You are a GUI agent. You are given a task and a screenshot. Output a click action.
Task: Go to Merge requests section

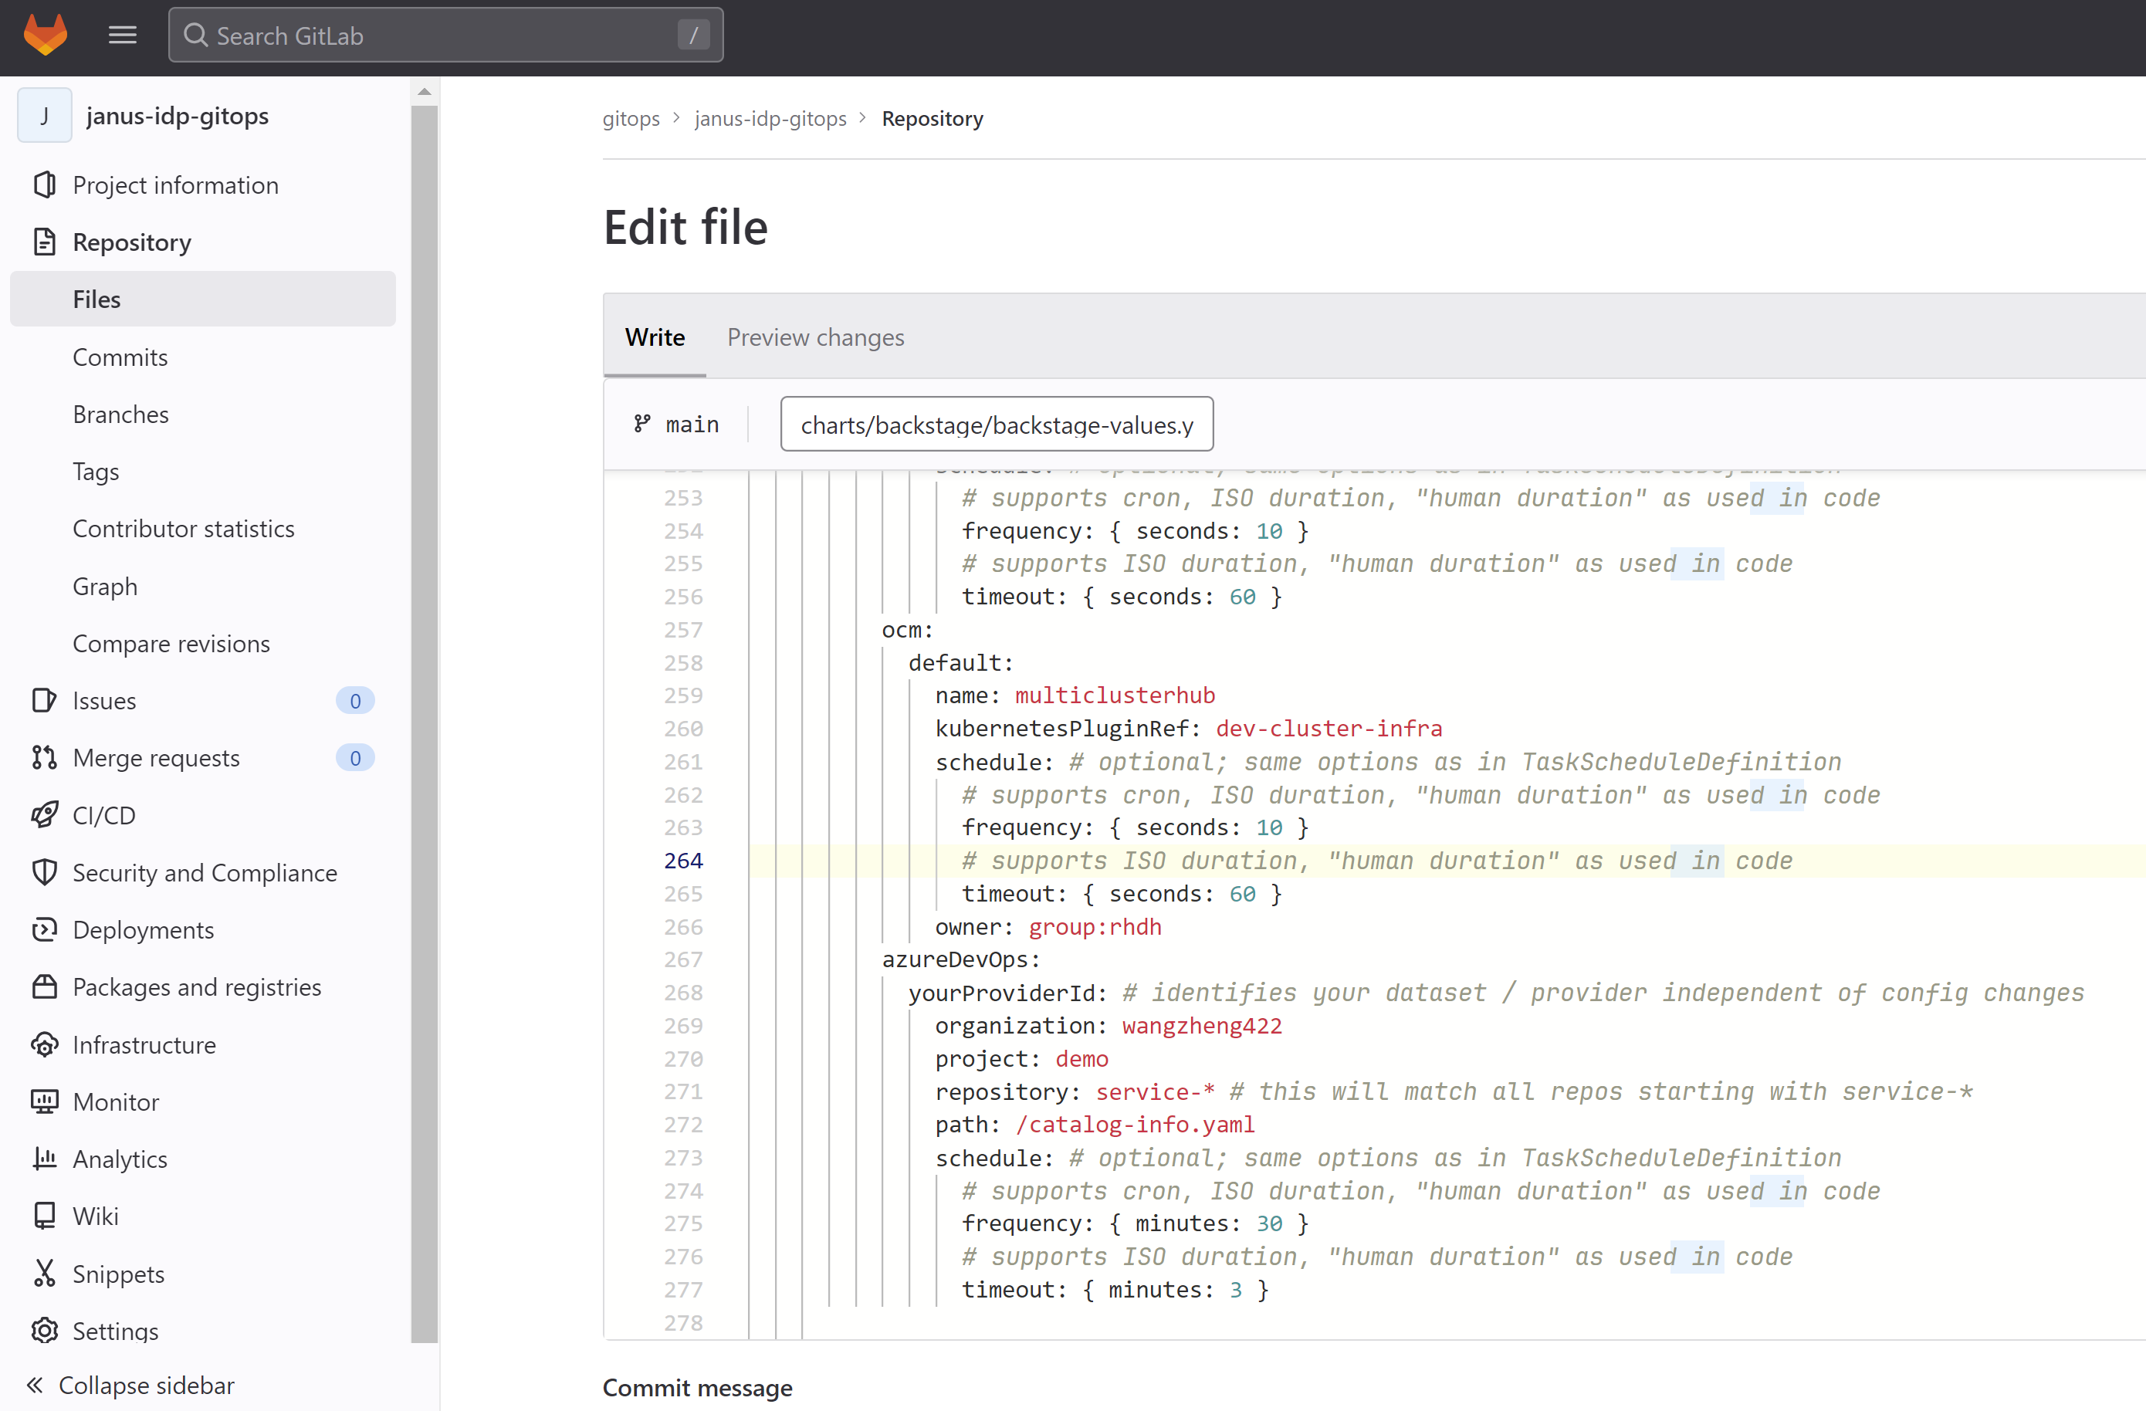[x=156, y=757]
